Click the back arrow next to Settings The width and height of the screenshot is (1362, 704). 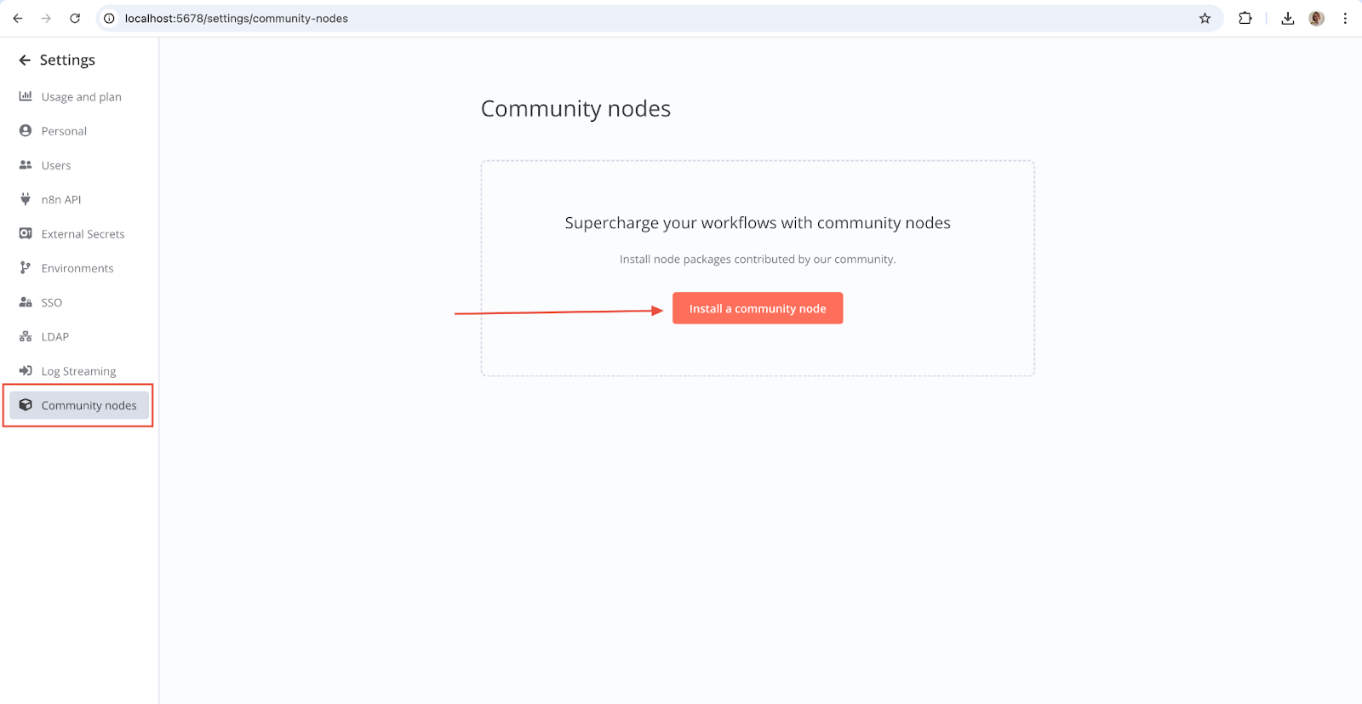click(25, 60)
